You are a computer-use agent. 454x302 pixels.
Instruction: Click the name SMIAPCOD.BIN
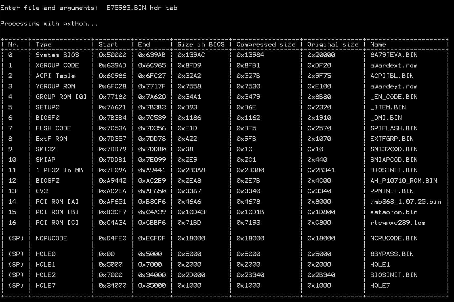pyautogui.click(x=394, y=160)
